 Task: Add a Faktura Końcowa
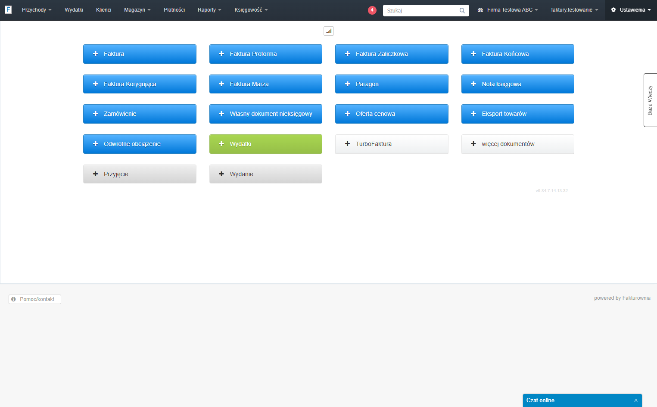[518, 54]
